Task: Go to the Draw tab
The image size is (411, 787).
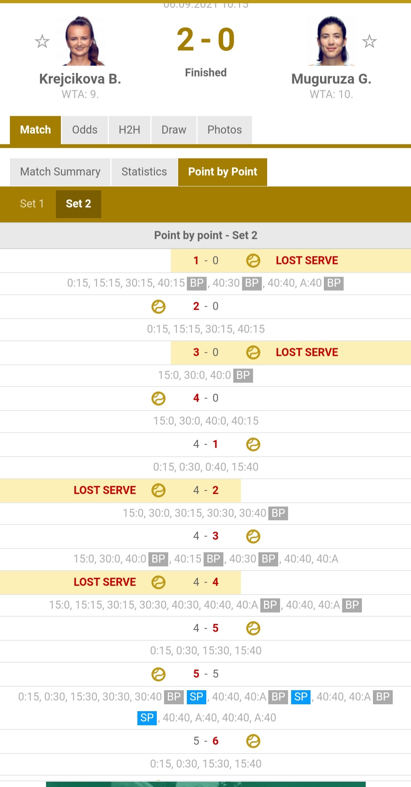Action: click(x=174, y=130)
